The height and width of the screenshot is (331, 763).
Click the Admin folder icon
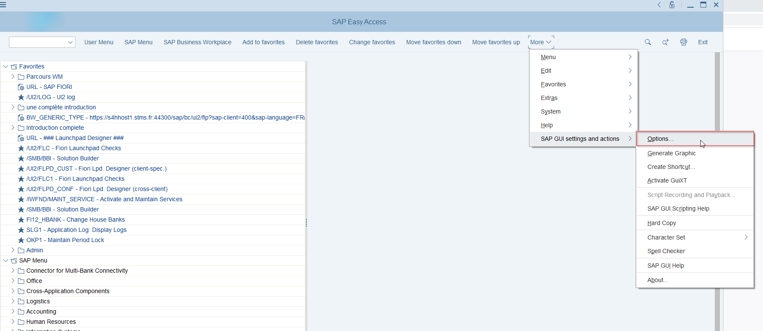coord(21,250)
